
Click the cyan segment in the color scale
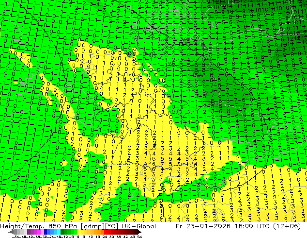[59, 232]
